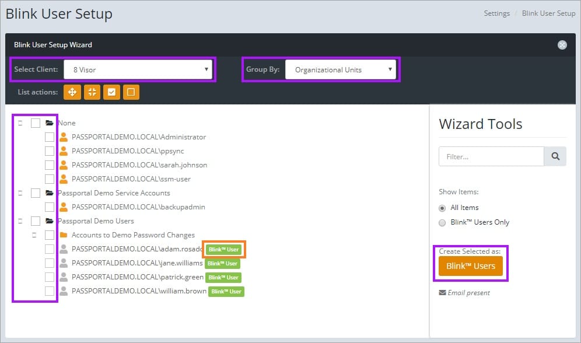
Task: Select the PASSPORTALDEMO.LOCAL\jane.williams row text
Action: [137, 263]
